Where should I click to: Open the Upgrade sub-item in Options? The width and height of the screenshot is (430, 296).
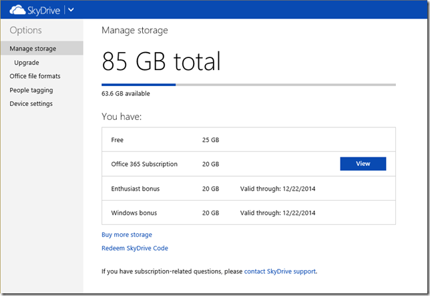27,63
